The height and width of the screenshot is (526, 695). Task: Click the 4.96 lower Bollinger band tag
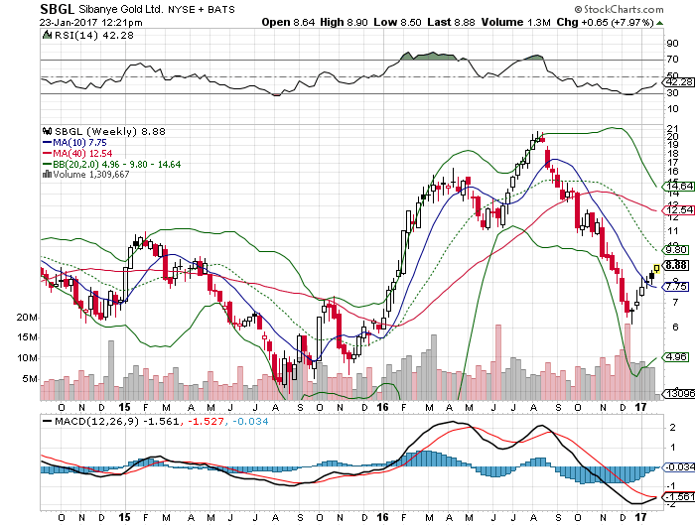pos(677,357)
